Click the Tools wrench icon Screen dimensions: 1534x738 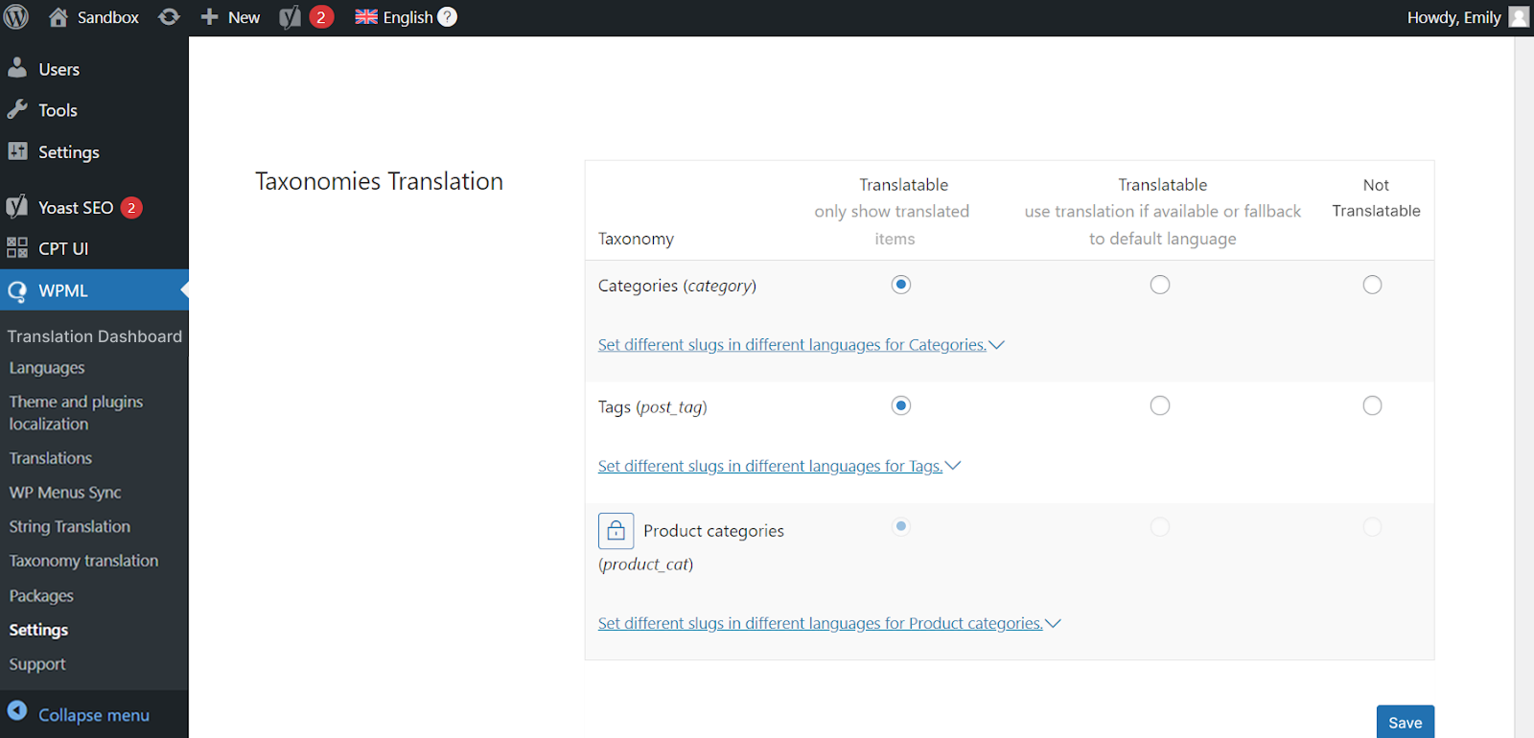click(17, 109)
